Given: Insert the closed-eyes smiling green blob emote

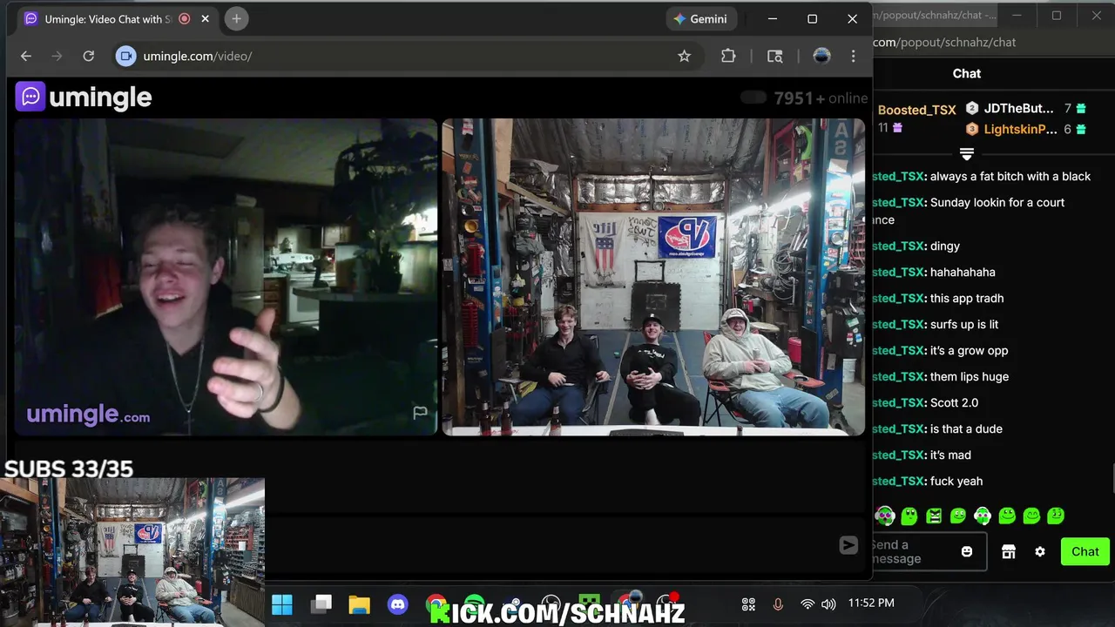Looking at the screenshot, I should point(1031,516).
